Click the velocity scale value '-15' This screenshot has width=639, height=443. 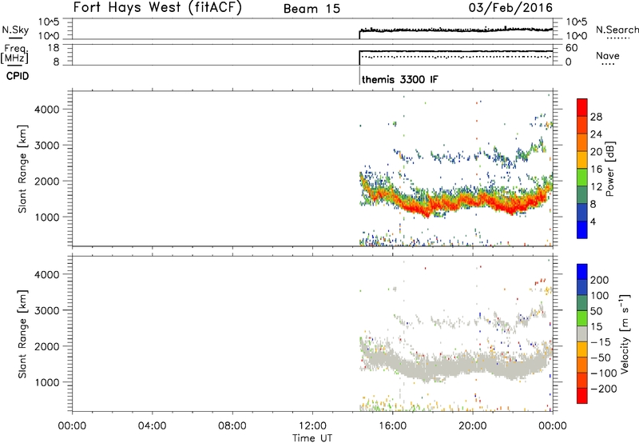[x=601, y=342]
